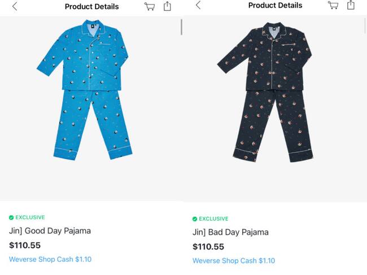Tap the green Exclusive badge above Good Day Pajama
The height and width of the screenshot is (275, 367).
(12, 217)
